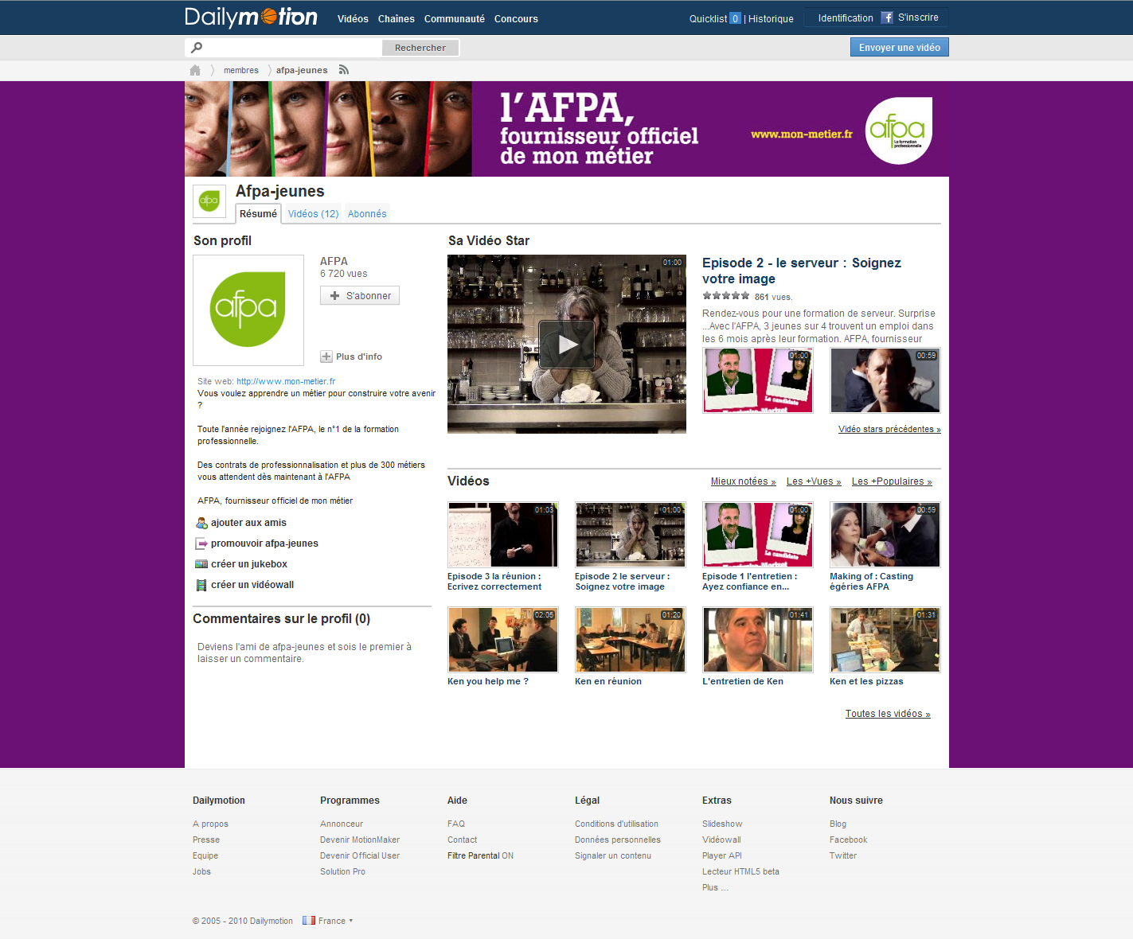Click the S'abonner button

360,295
